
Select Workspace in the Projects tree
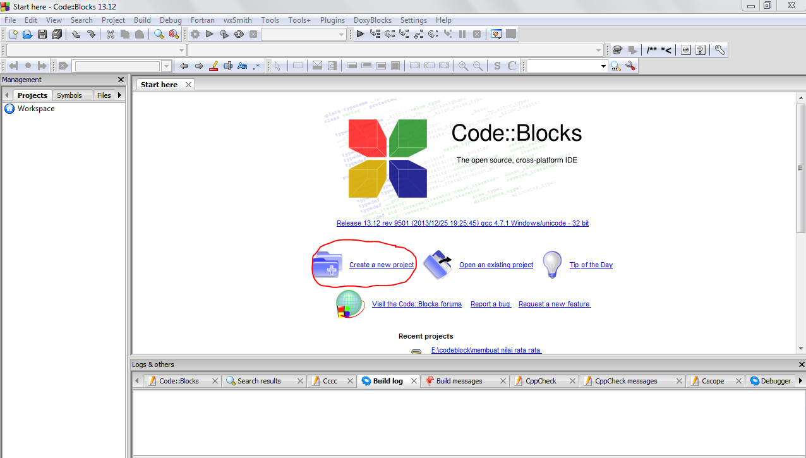(x=36, y=109)
